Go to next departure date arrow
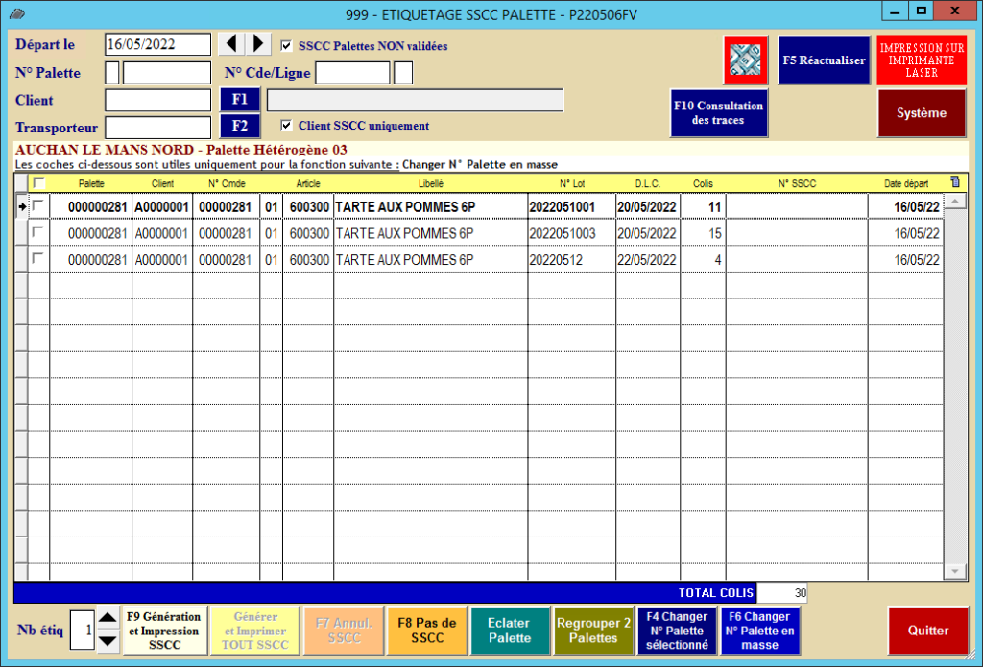The image size is (983, 668). pyautogui.click(x=257, y=44)
